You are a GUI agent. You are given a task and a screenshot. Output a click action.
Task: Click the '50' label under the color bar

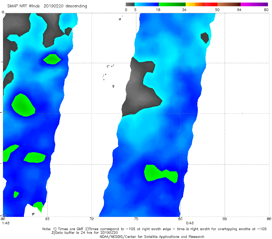point(217,10)
